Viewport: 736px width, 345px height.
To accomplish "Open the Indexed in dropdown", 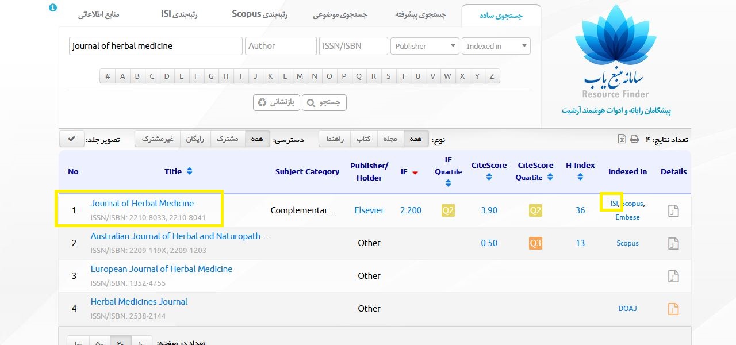I will (x=496, y=46).
